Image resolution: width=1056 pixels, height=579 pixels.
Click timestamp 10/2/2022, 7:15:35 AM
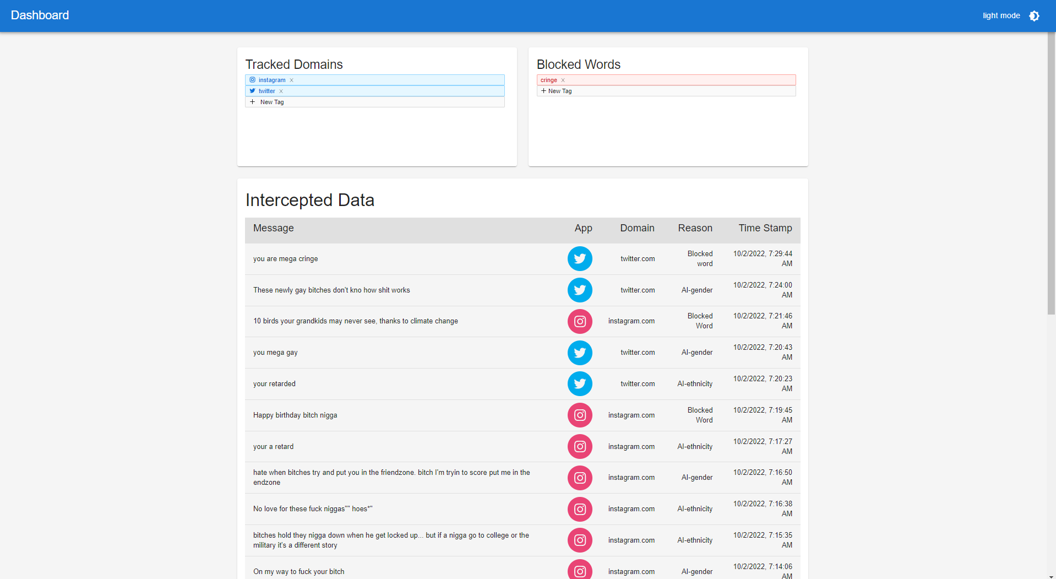coord(763,540)
